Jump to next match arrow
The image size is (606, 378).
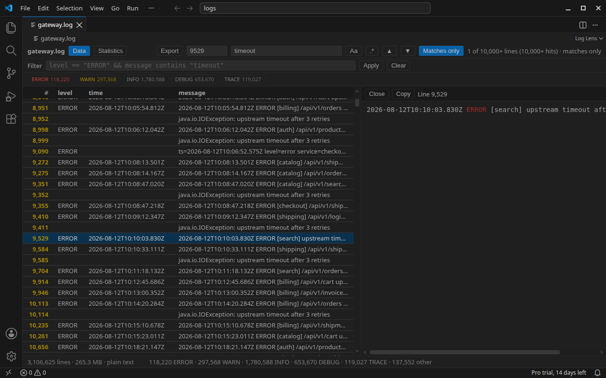click(x=408, y=51)
